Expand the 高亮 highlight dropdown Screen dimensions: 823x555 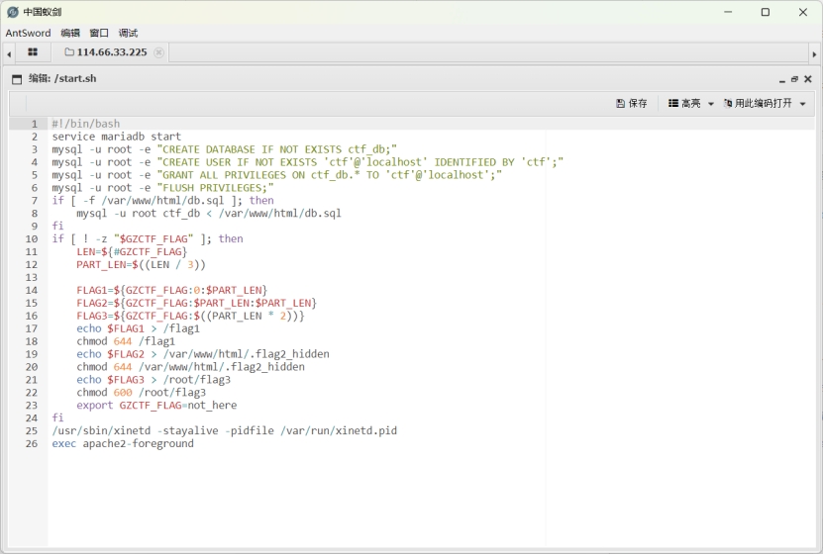pos(691,104)
